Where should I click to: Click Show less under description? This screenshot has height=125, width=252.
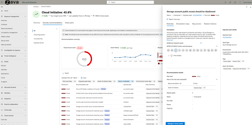(170, 40)
